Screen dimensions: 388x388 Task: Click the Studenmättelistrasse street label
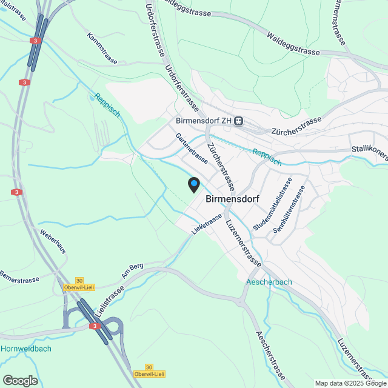[x=272, y=204]
